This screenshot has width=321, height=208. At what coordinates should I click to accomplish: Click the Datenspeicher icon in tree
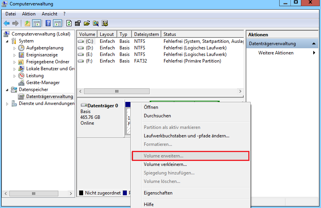pyautogui.click(x=14, y=90)
